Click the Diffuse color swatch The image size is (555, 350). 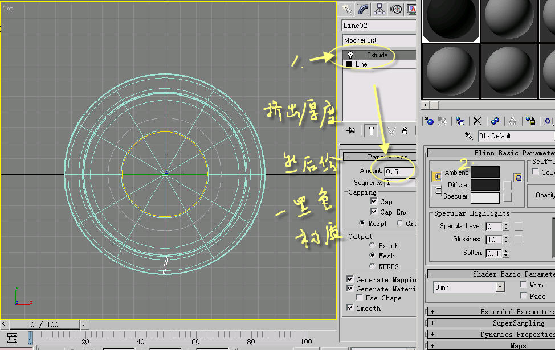pyautogui.click(x=485, y=184)
